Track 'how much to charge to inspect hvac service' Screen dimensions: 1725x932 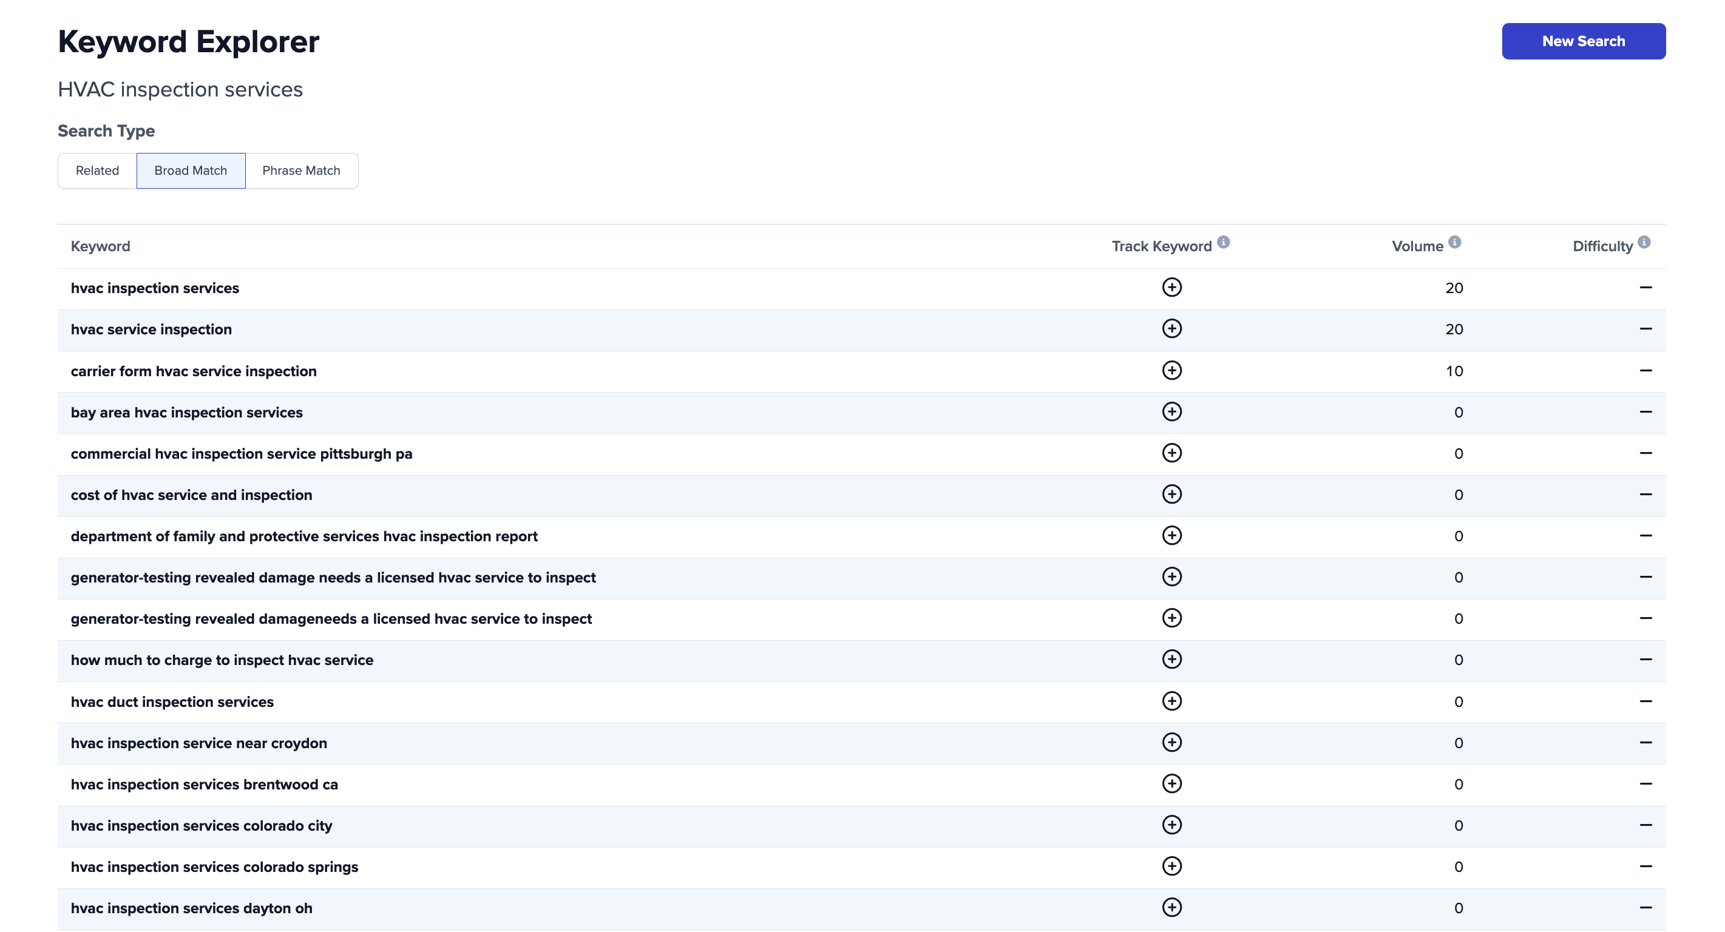pos(1171,660)
